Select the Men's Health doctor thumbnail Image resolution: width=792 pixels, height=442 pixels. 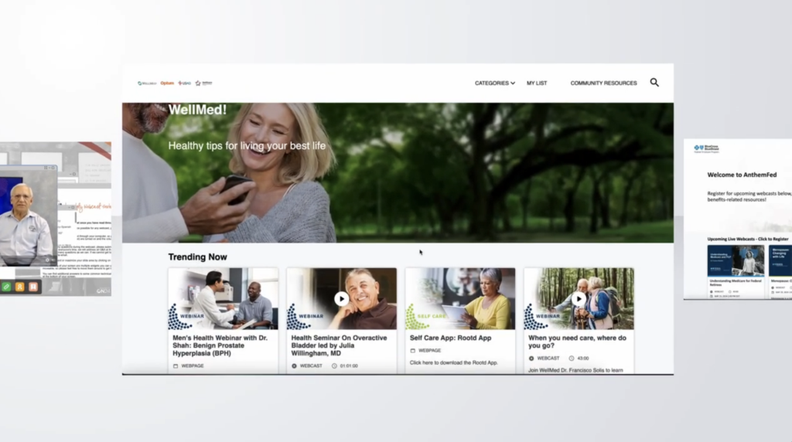tap(223, 299)
